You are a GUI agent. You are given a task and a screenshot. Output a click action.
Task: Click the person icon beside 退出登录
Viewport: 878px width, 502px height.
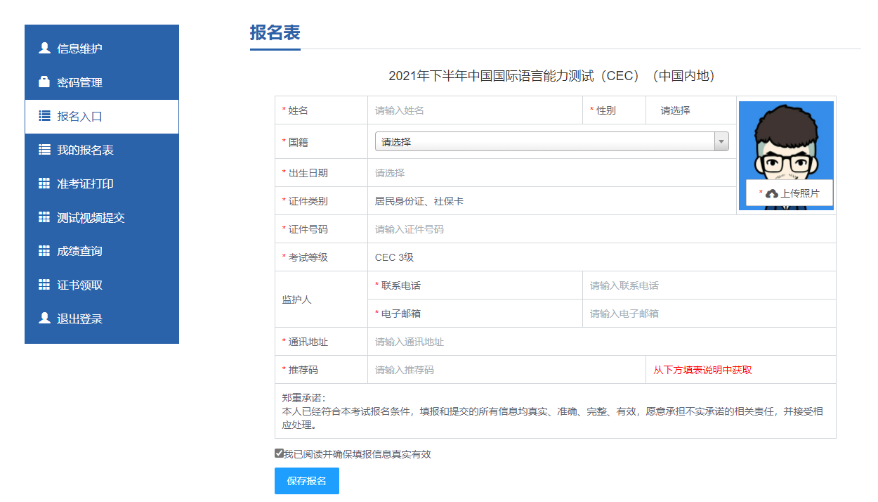coord(44,318)
